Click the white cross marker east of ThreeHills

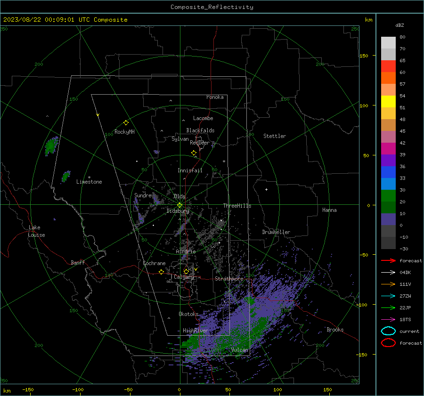point(266,189)
